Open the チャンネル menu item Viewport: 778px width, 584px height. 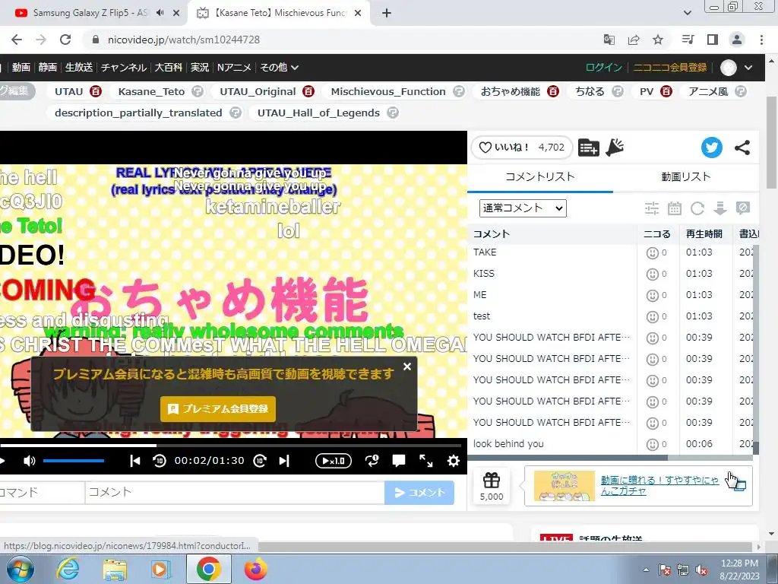124,68
